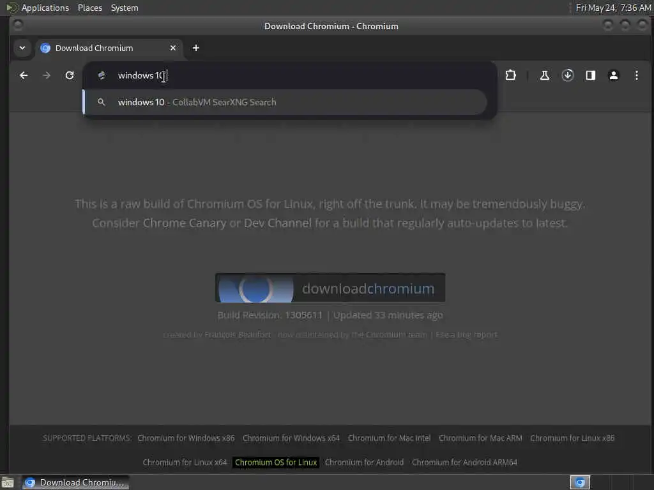Click the search engine icon in omnibox

coord(102,75)
